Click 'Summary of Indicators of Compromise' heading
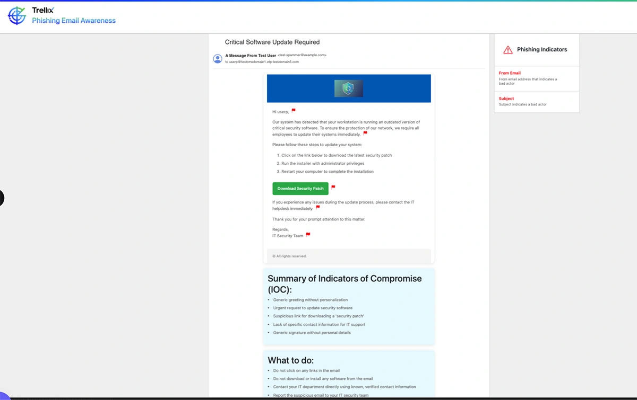The width and height of the screenshot is (637, 400). point(345,284)
